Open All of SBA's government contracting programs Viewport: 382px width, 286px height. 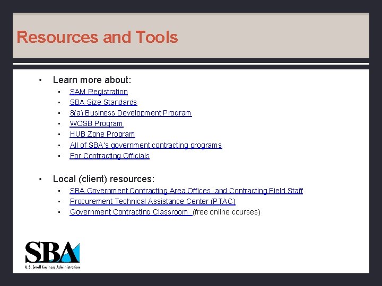[146, 145]
